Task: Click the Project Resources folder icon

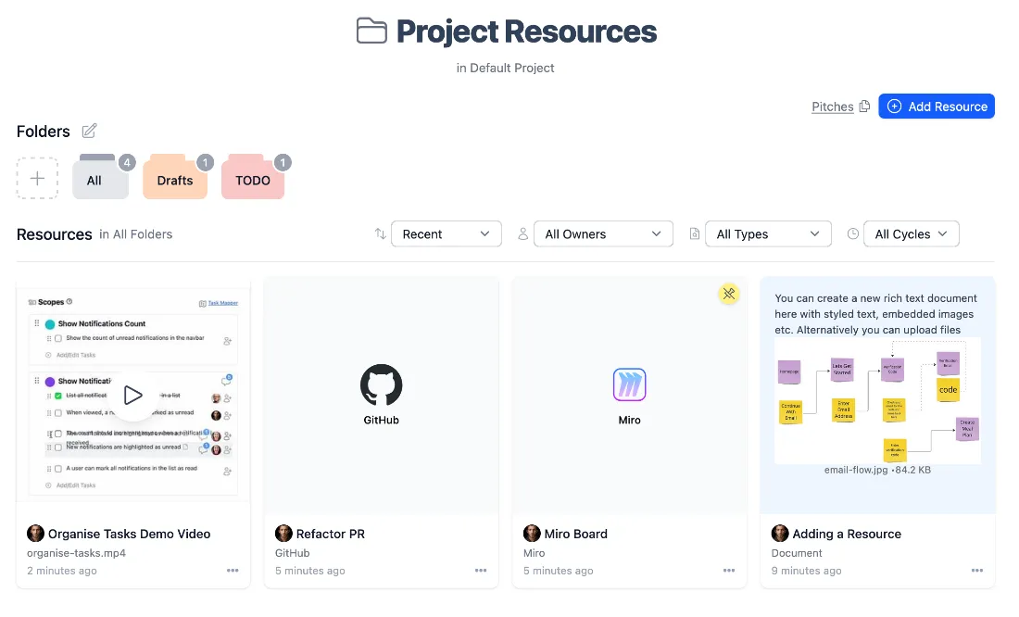Action: [x=371, y=31]
